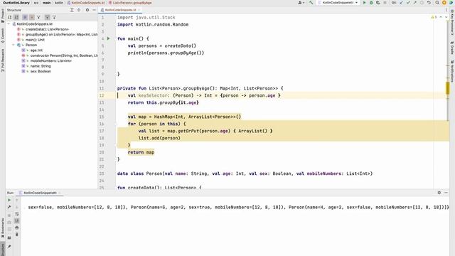Collapse the Person class node in Structure
This screenshot has height=256, width=455.
point(14,45)
